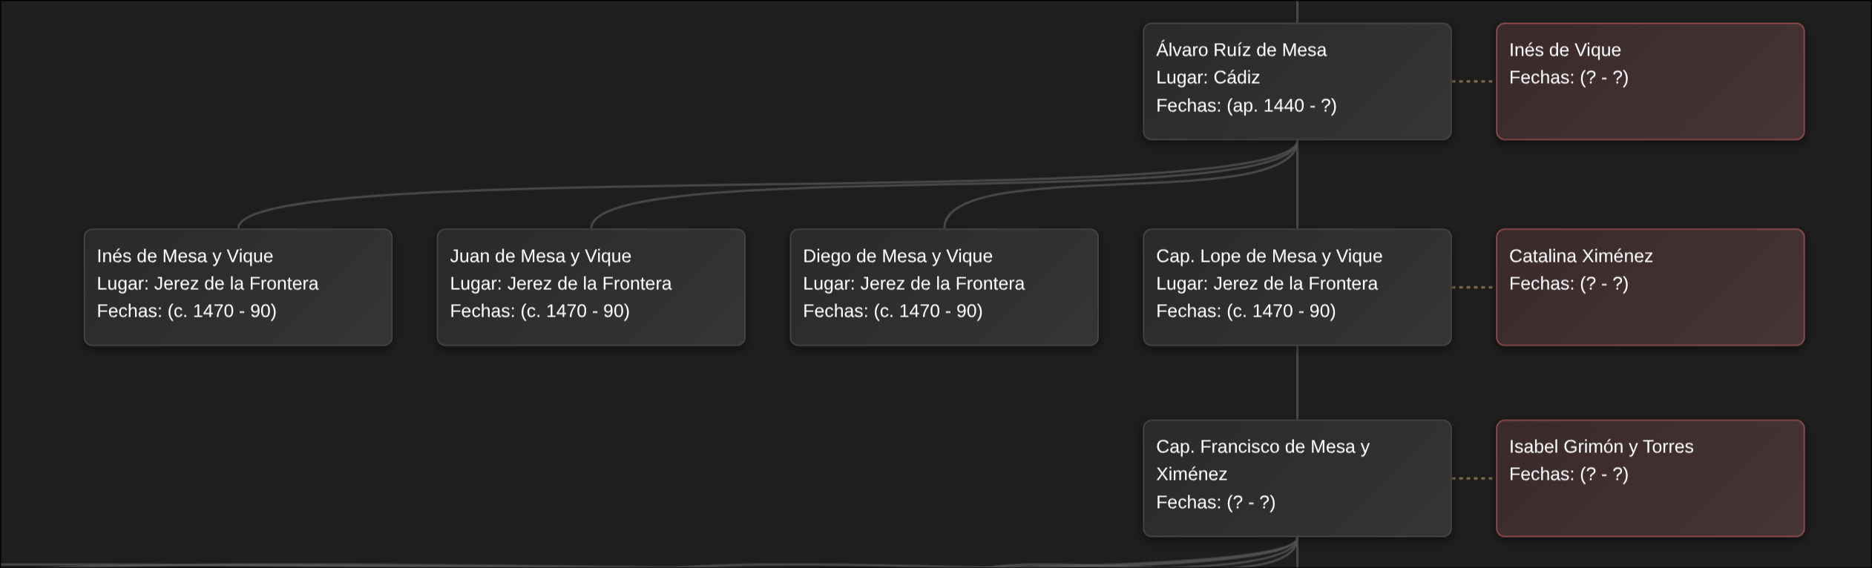Click Juan de Mesa's 'Lugar: Jerez de la Frontera' line
Viewport: 1872px width, 568px height.
click(x=560, y=283)
